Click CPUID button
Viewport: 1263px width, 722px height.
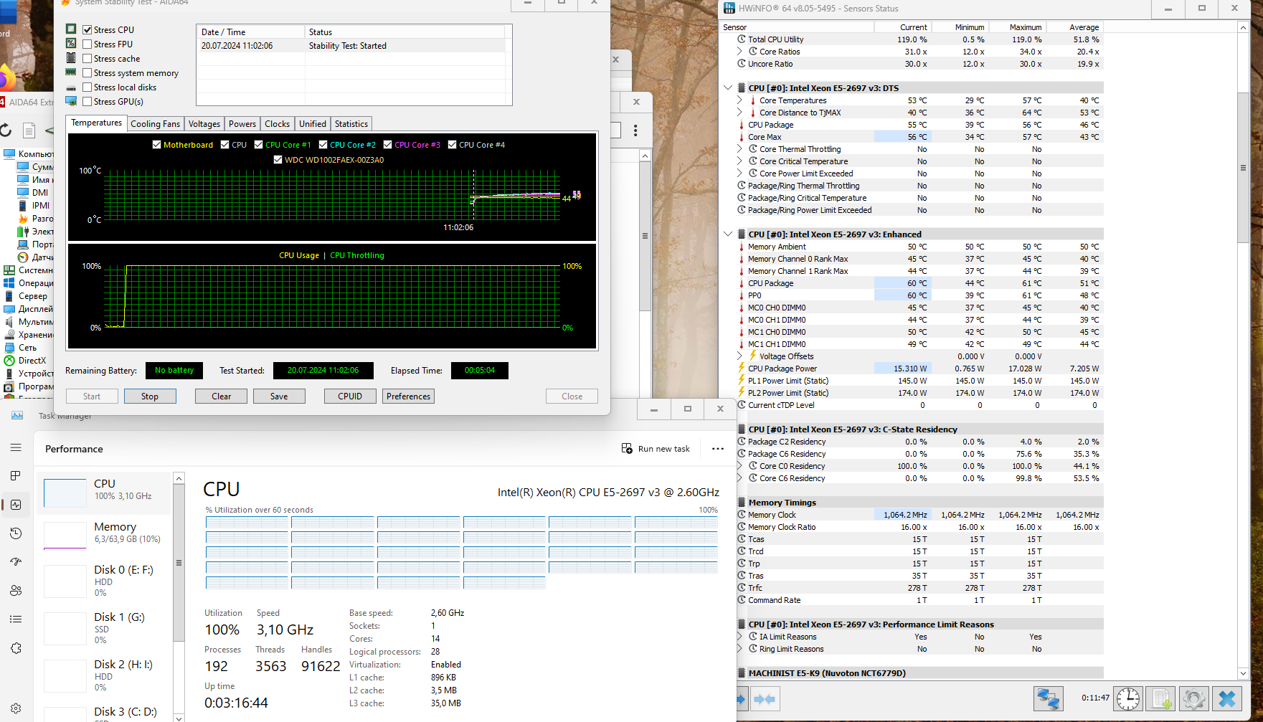coord(350,396)
